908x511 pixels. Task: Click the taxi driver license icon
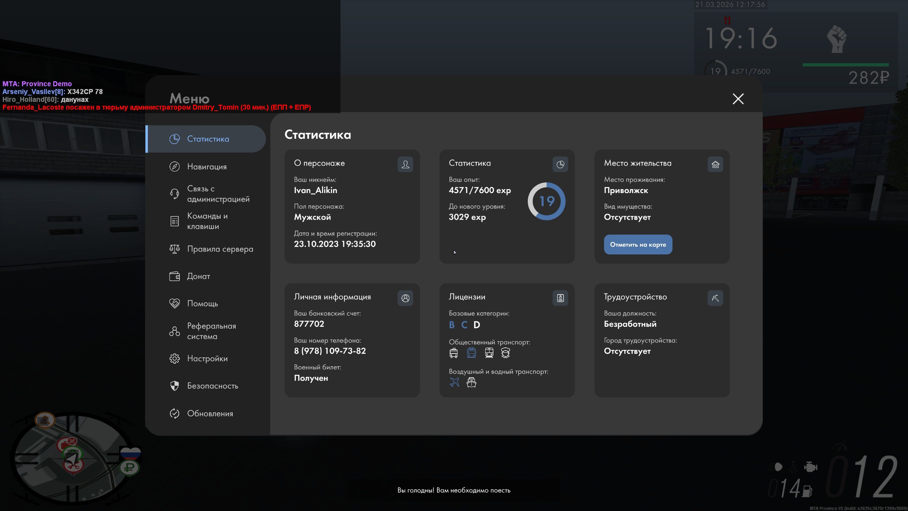pyautogui.click(x=505, y=353)
